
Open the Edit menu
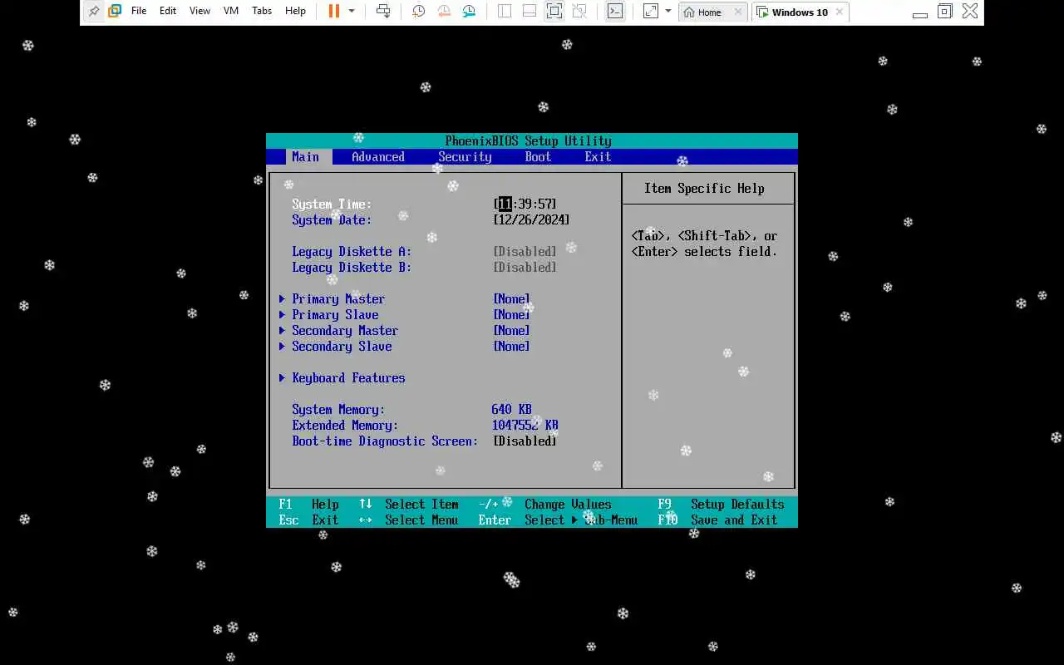[168, 11]
